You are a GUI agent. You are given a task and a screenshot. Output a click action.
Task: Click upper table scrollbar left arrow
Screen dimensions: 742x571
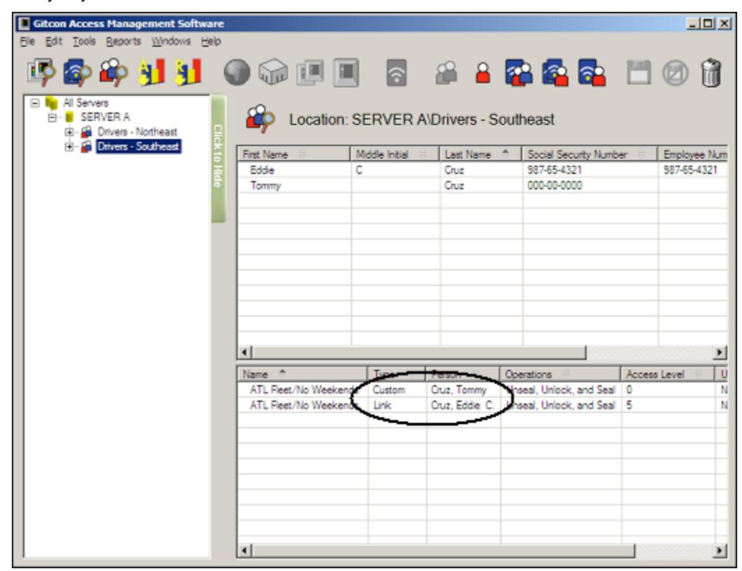click(x=244, y=353)
